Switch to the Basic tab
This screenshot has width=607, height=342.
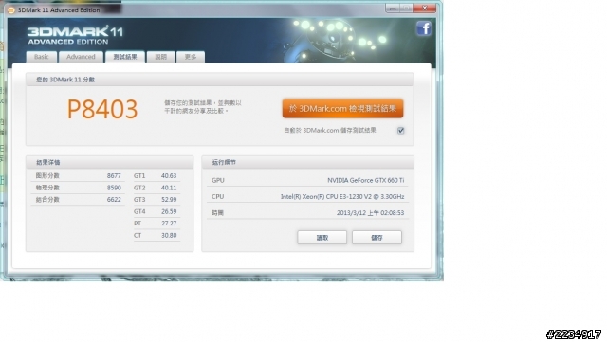pyautogui.click(x=42, y=57)
